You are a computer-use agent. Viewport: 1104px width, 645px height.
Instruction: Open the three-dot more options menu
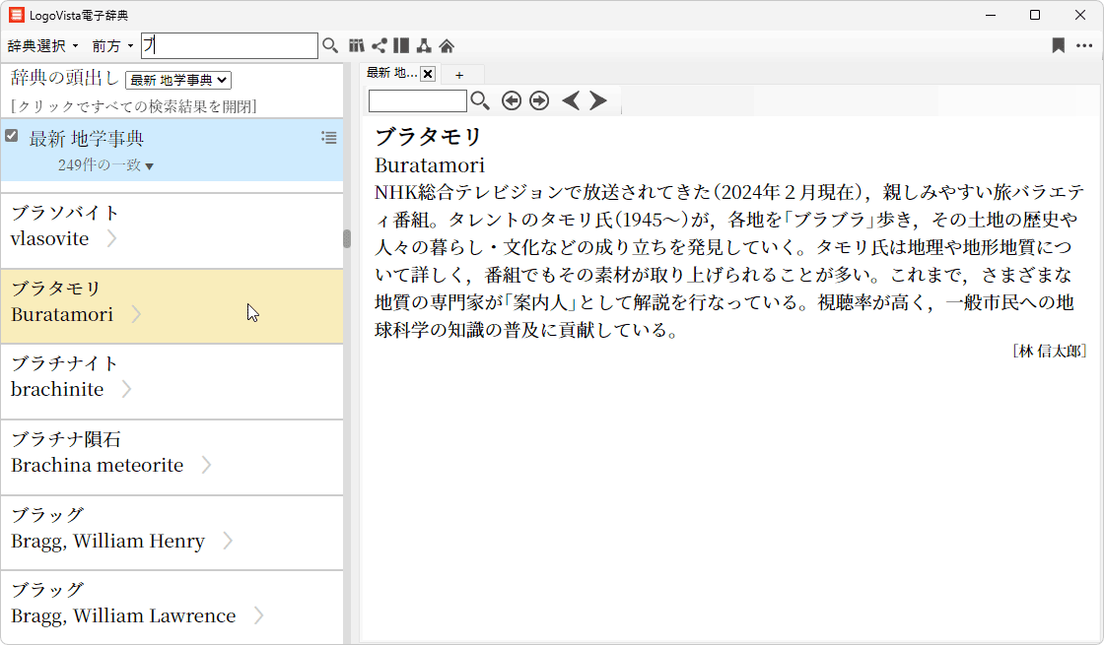coord(1084,45)
